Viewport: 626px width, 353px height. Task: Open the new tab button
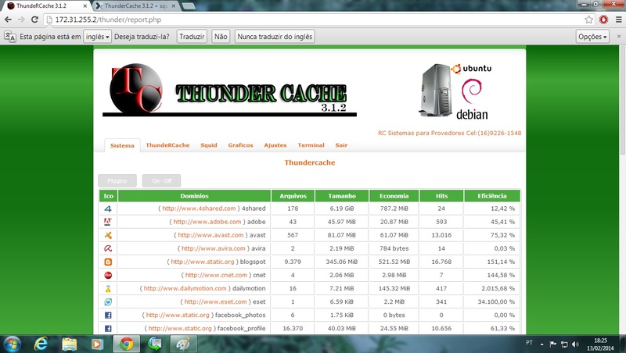tap(189, 6)
